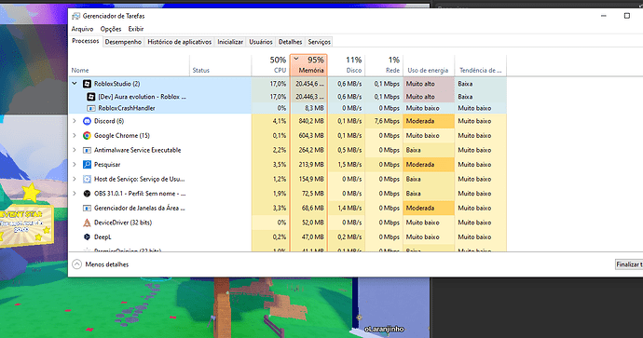Screen dimensions: 643x338
Task: Click the Event Star sign in Roblox viewport
Action: click(26, 224)
